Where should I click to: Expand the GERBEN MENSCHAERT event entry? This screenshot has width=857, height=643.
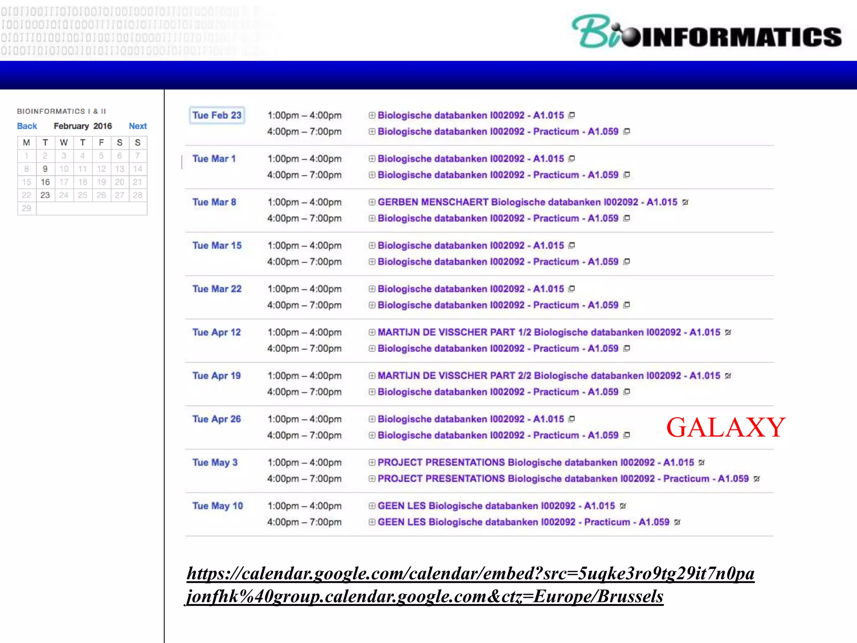click(372, 202)
